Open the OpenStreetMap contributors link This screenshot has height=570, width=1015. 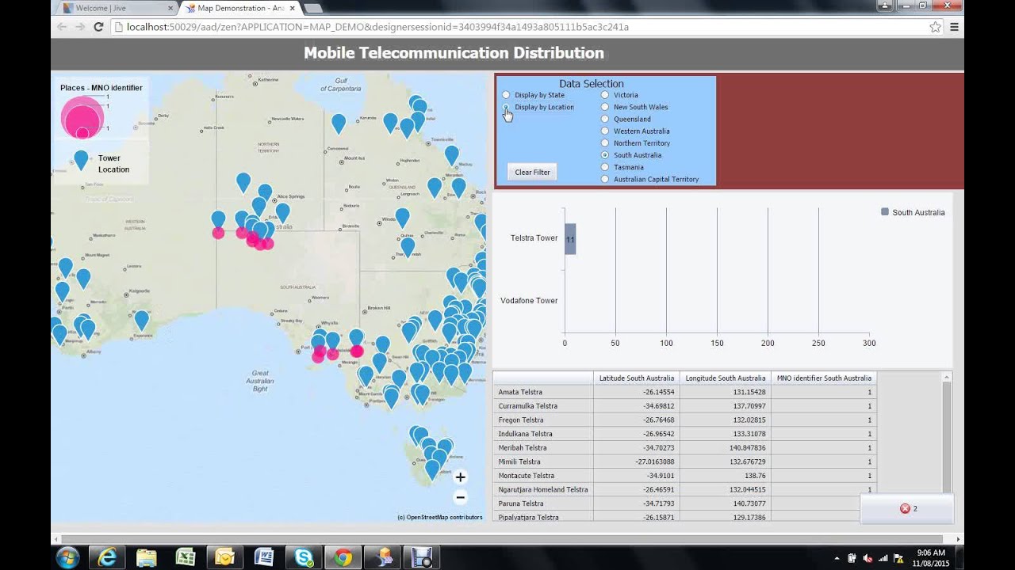point(440,517)
